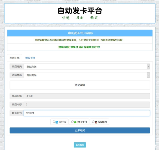The width and height of the screenshot is (159, 150).
Task: Enable the QQ钱包 radio button
Action: point(93,122)
